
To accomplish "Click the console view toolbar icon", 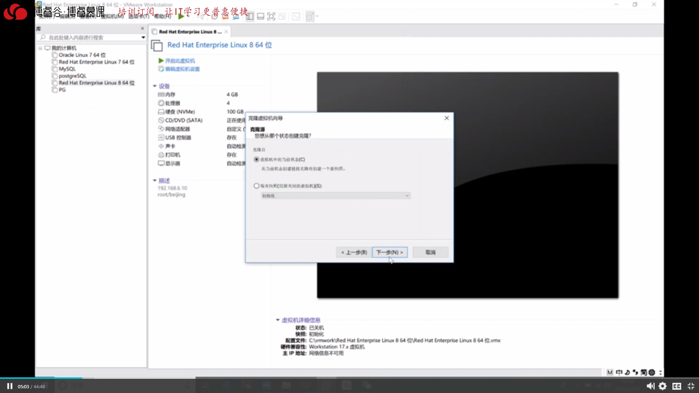I will pyautogui.click(x=296, y=16).
